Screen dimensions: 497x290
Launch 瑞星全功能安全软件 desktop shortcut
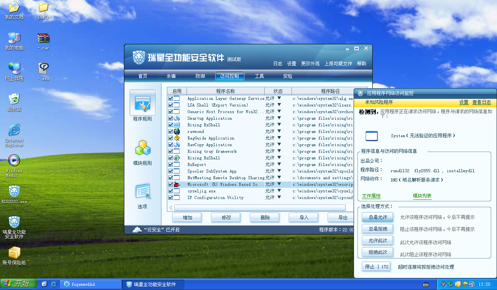click(x=14, y=222)
